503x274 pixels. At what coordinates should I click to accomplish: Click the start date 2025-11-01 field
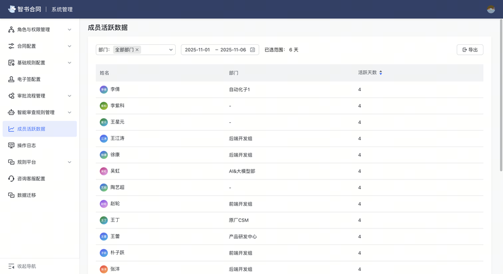(197, 50)
